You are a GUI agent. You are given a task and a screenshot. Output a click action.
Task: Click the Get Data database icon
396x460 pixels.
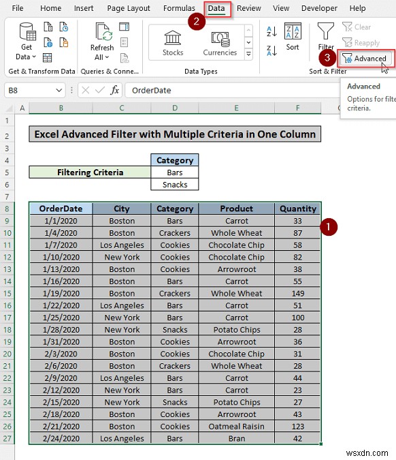point(27,31)
